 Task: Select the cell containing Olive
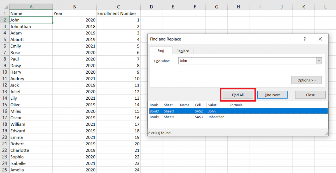[x=31, y=105]
